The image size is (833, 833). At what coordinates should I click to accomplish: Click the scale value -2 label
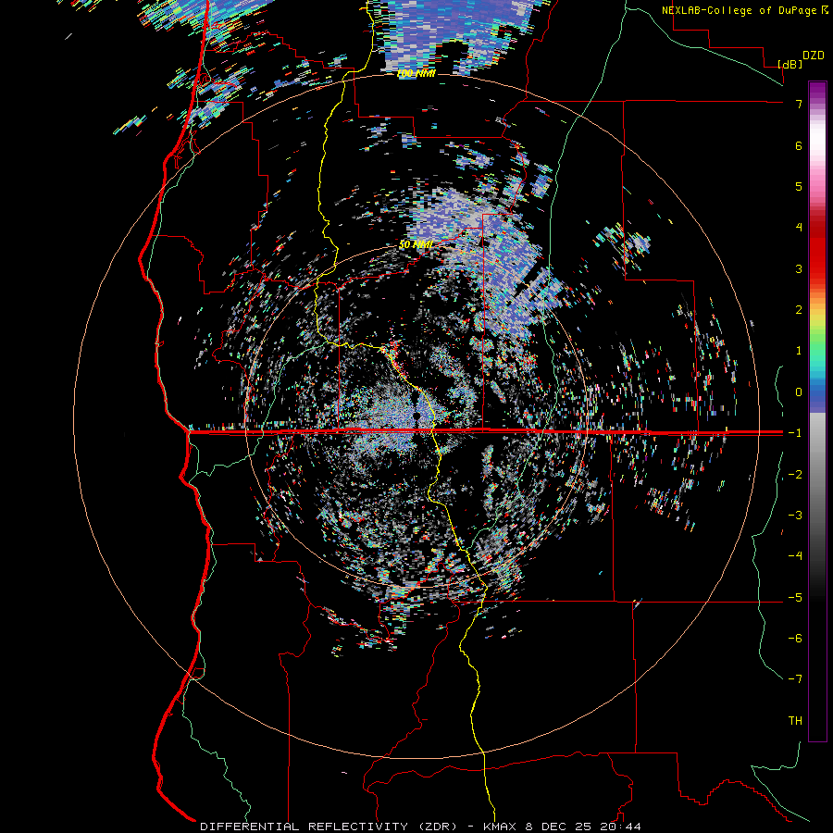coord(795,474)
